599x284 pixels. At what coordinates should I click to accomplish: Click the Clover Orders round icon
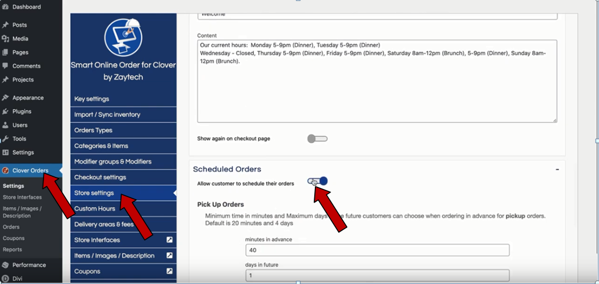click(x=6, y=171)
